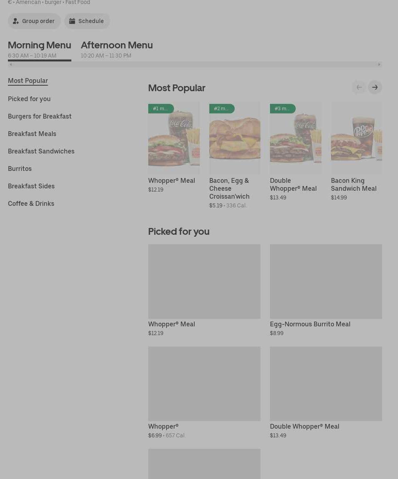Switch to Morning Menu tab
This screenshot has height=479, width=398.
tap(40, 50)
